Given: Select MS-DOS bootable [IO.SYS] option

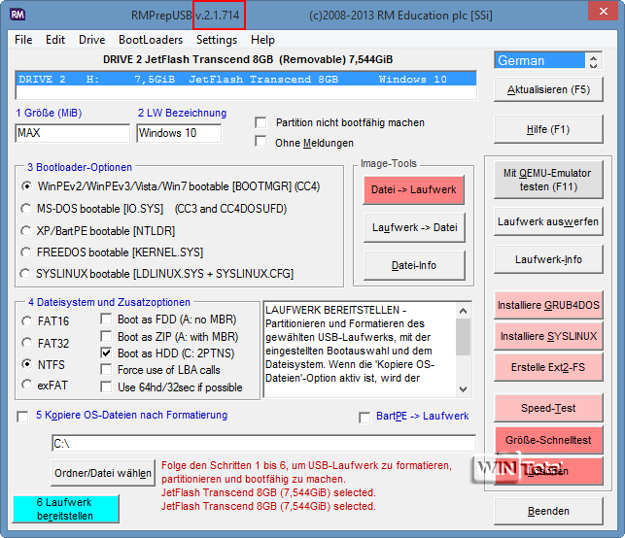Looking at the screenshot, I should (x=26, y=209).
